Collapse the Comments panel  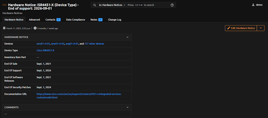(127, 107)
